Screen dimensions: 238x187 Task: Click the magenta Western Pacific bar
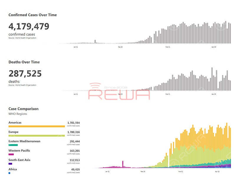(11, 154)
